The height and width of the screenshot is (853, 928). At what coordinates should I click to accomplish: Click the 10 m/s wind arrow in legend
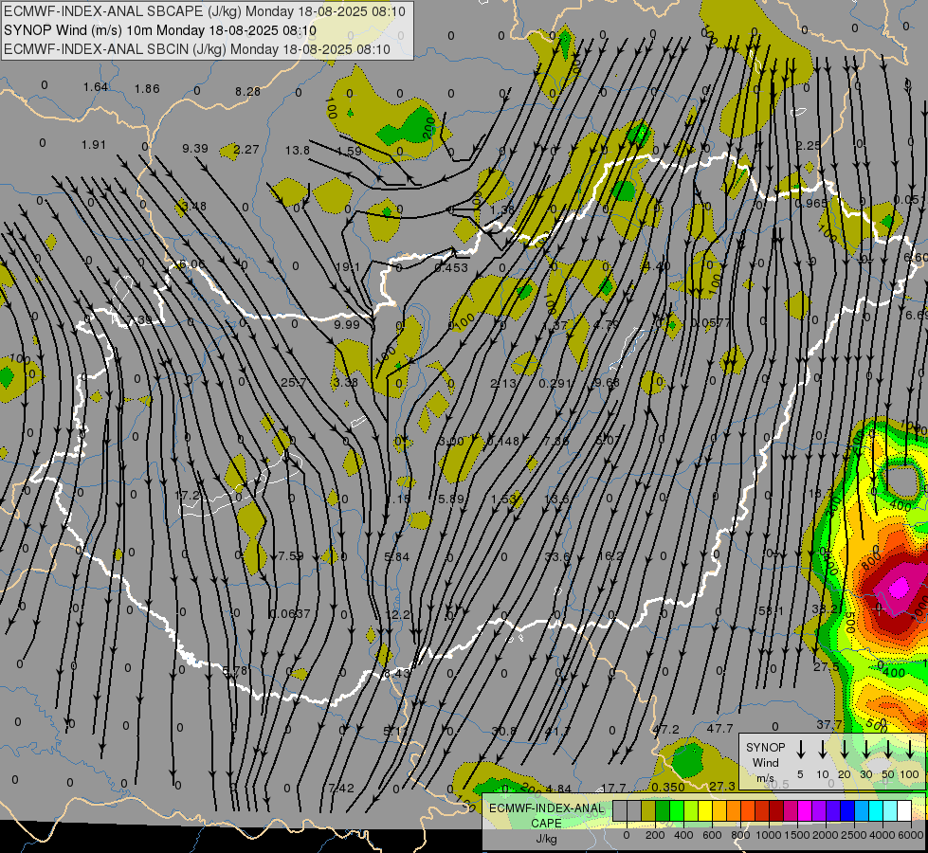[x=823, y=750]
